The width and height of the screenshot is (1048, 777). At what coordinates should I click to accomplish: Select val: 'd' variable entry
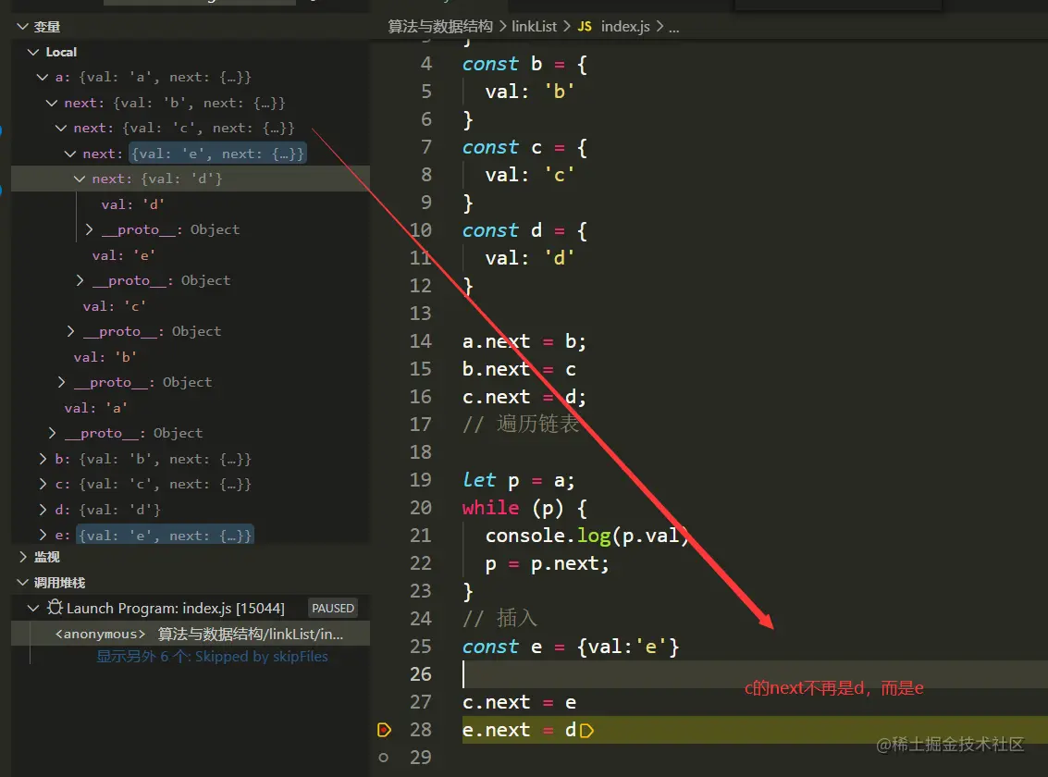coord(132,204)
